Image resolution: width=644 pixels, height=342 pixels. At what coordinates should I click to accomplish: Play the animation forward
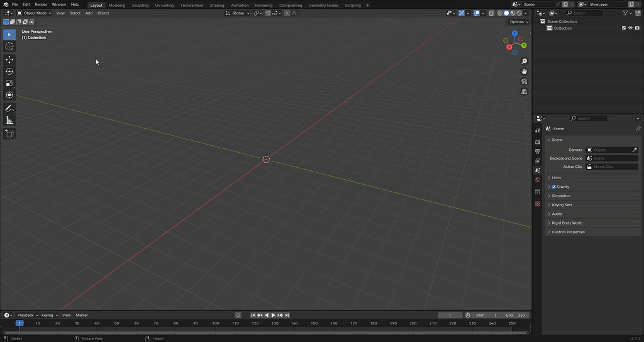(273, 316)
